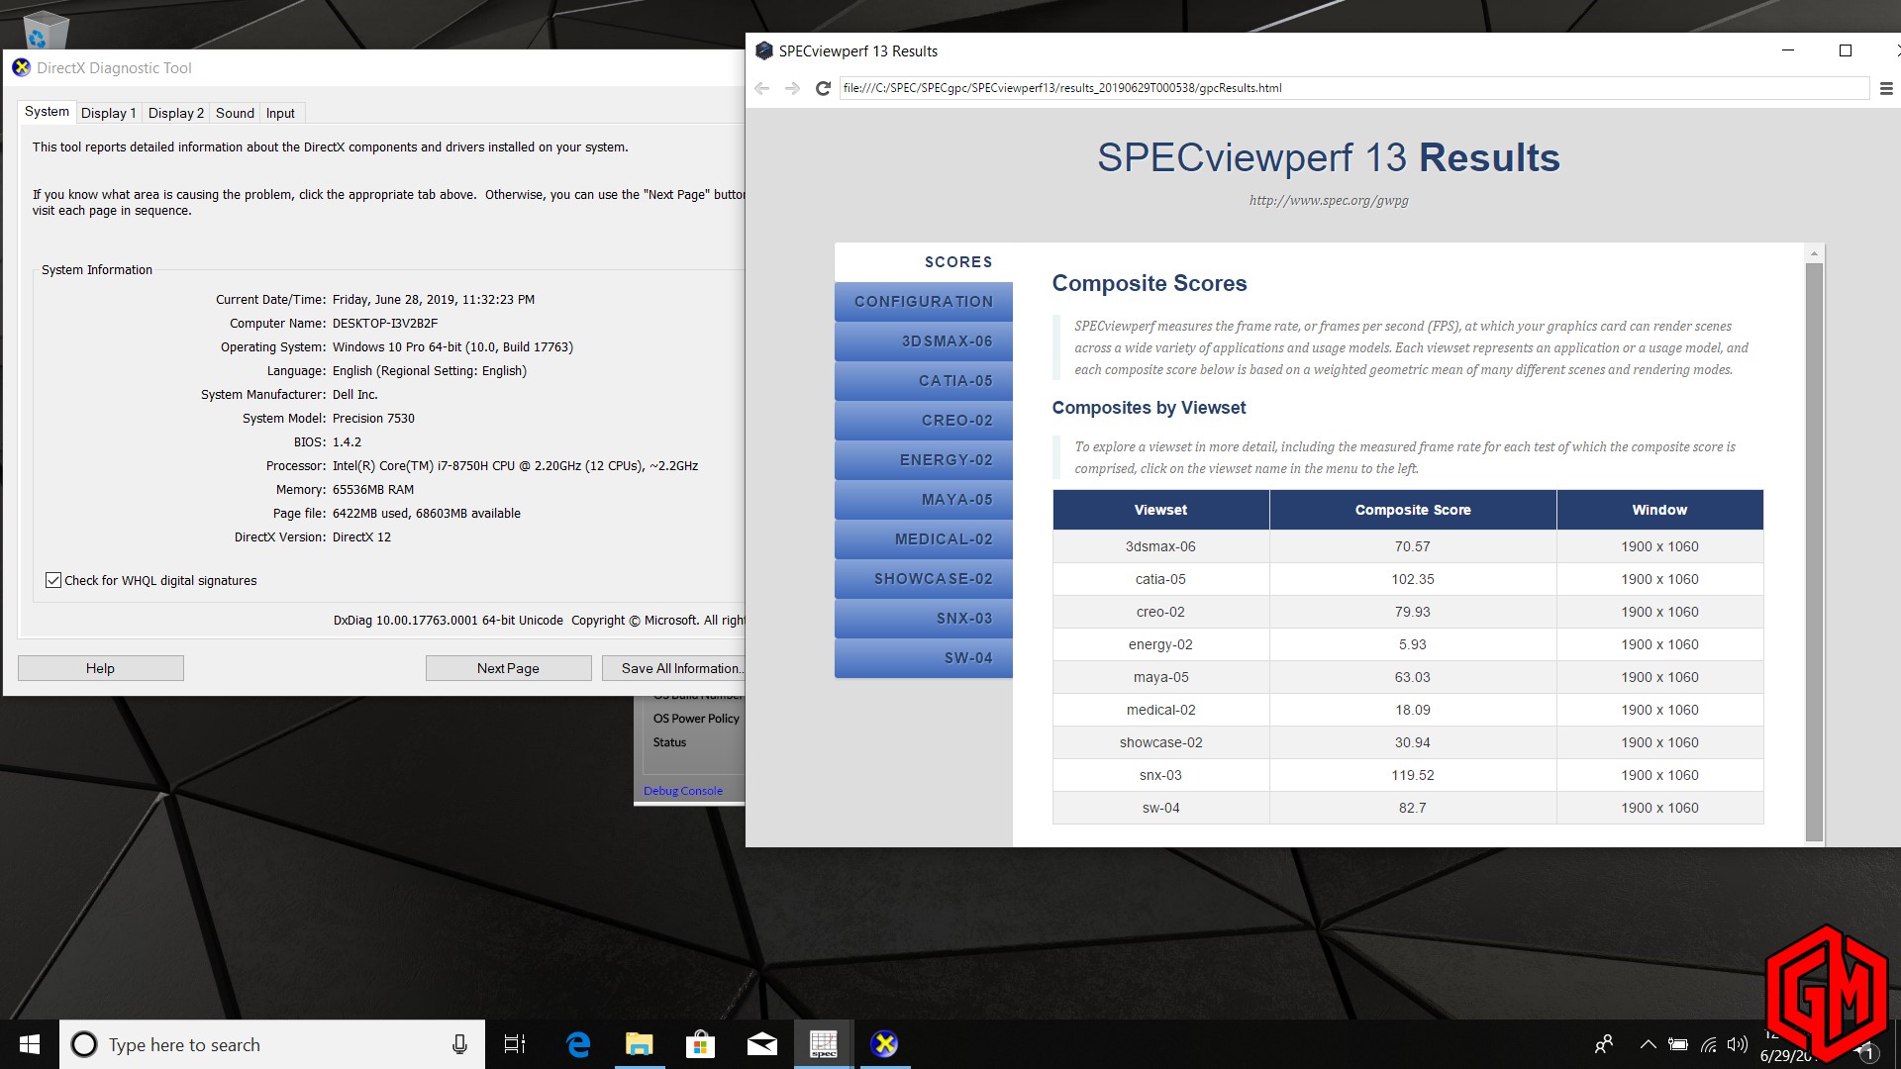The image size is (1901, 1069).
Task: Open the ENERGY-02 viewset page
Action: pos(924,460)
